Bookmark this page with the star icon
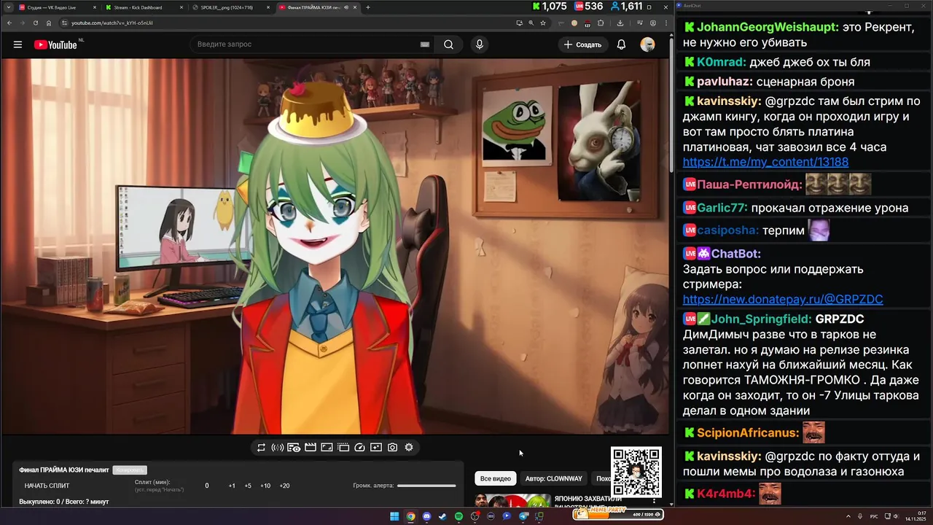The height and width of the screenshot is (525, 933). [543, 23]
